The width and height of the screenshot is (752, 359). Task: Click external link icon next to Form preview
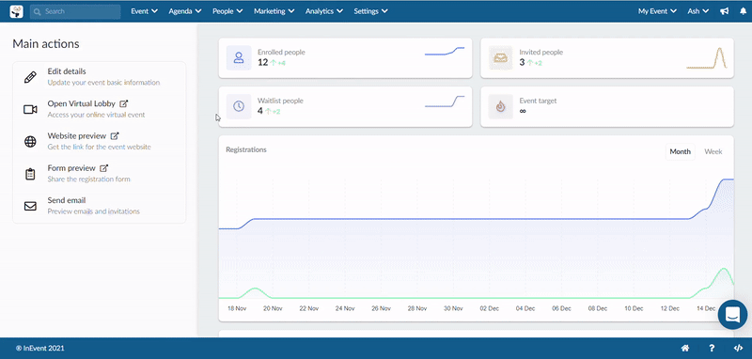[103, 168]
